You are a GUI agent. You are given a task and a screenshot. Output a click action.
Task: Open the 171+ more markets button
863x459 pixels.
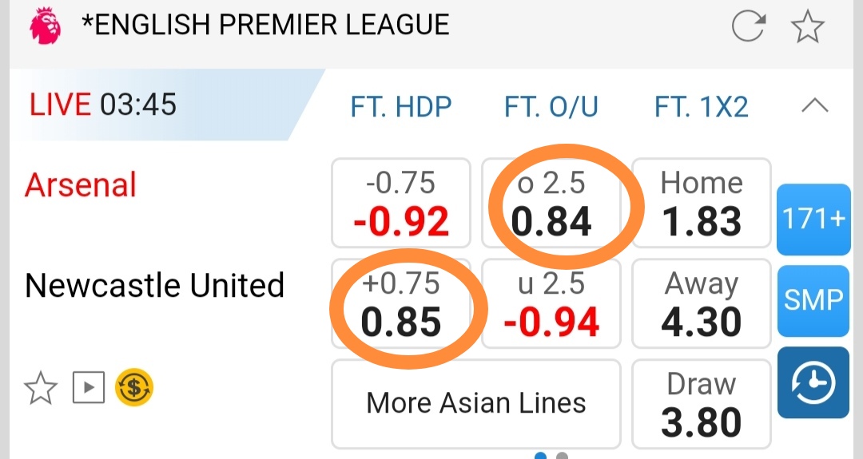point(813,219)
